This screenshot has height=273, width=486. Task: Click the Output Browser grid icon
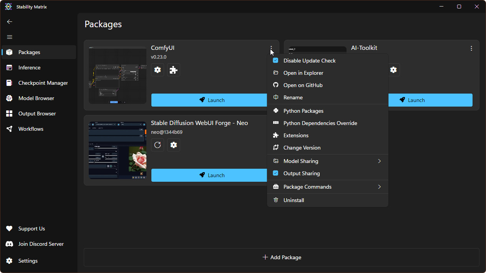[x=10, y=113]
